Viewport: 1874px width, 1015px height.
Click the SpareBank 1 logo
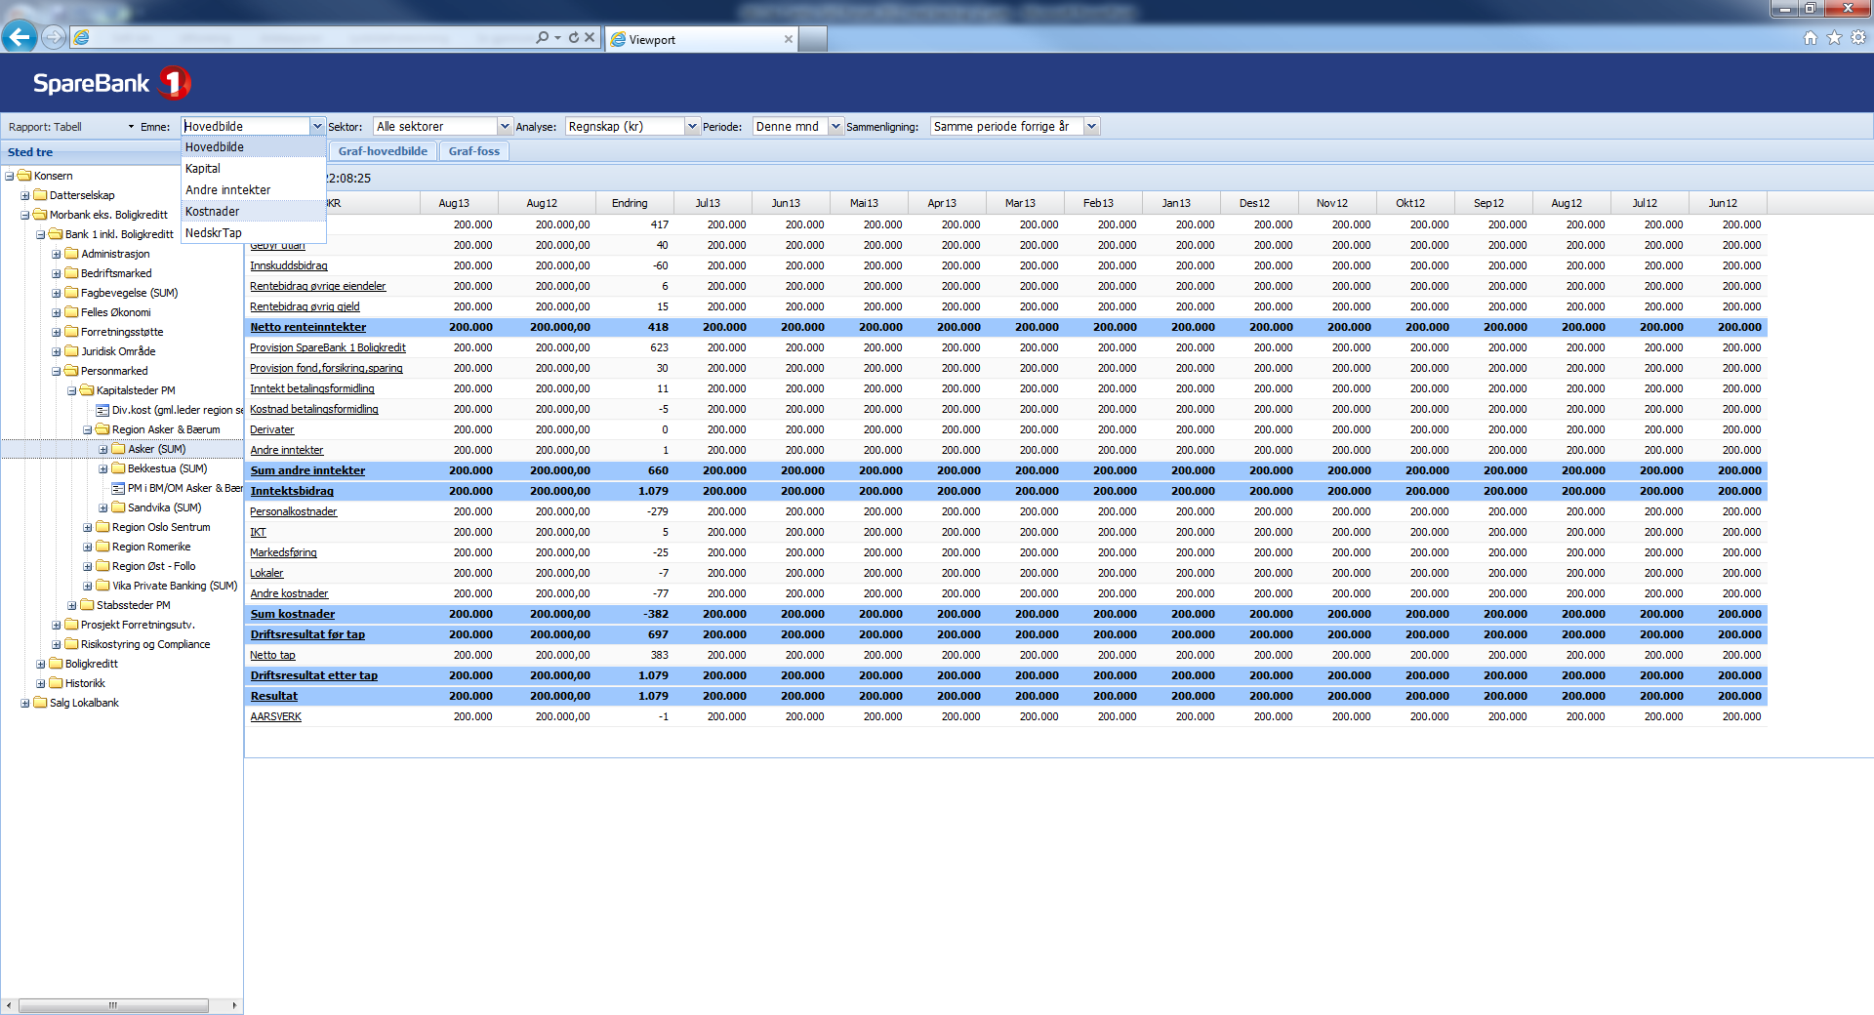(111, 83)
